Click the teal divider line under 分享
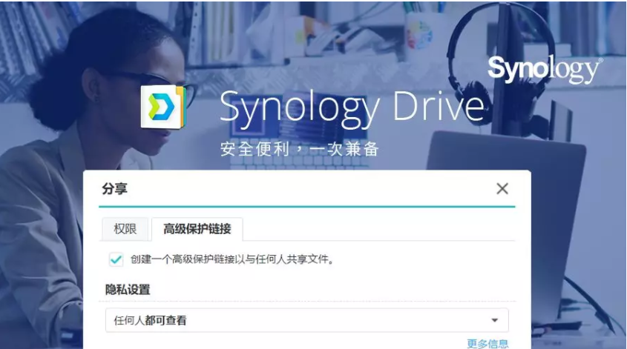627x349 pixels. tap(306, 207)
